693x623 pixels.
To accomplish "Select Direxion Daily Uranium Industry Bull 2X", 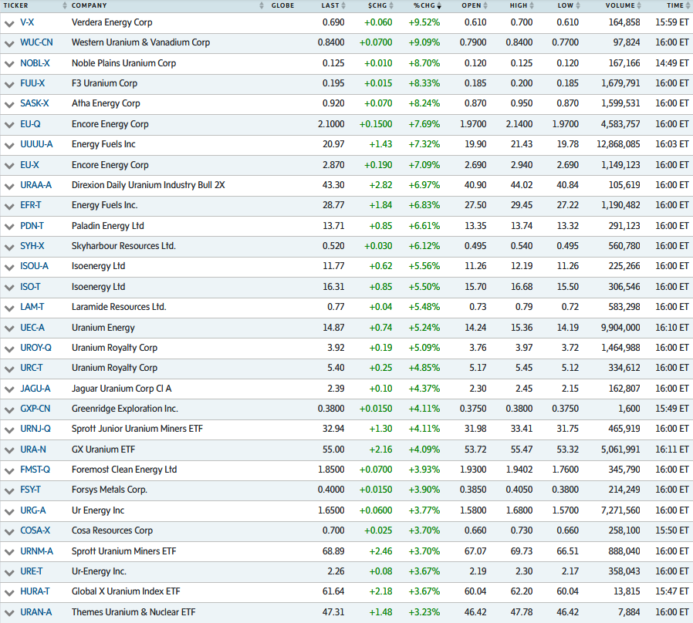I will (x=148, y=185).
